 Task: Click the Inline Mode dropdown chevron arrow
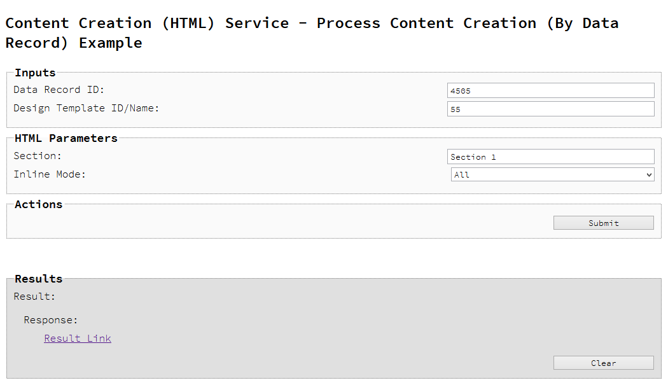click(x=649, y=174)
